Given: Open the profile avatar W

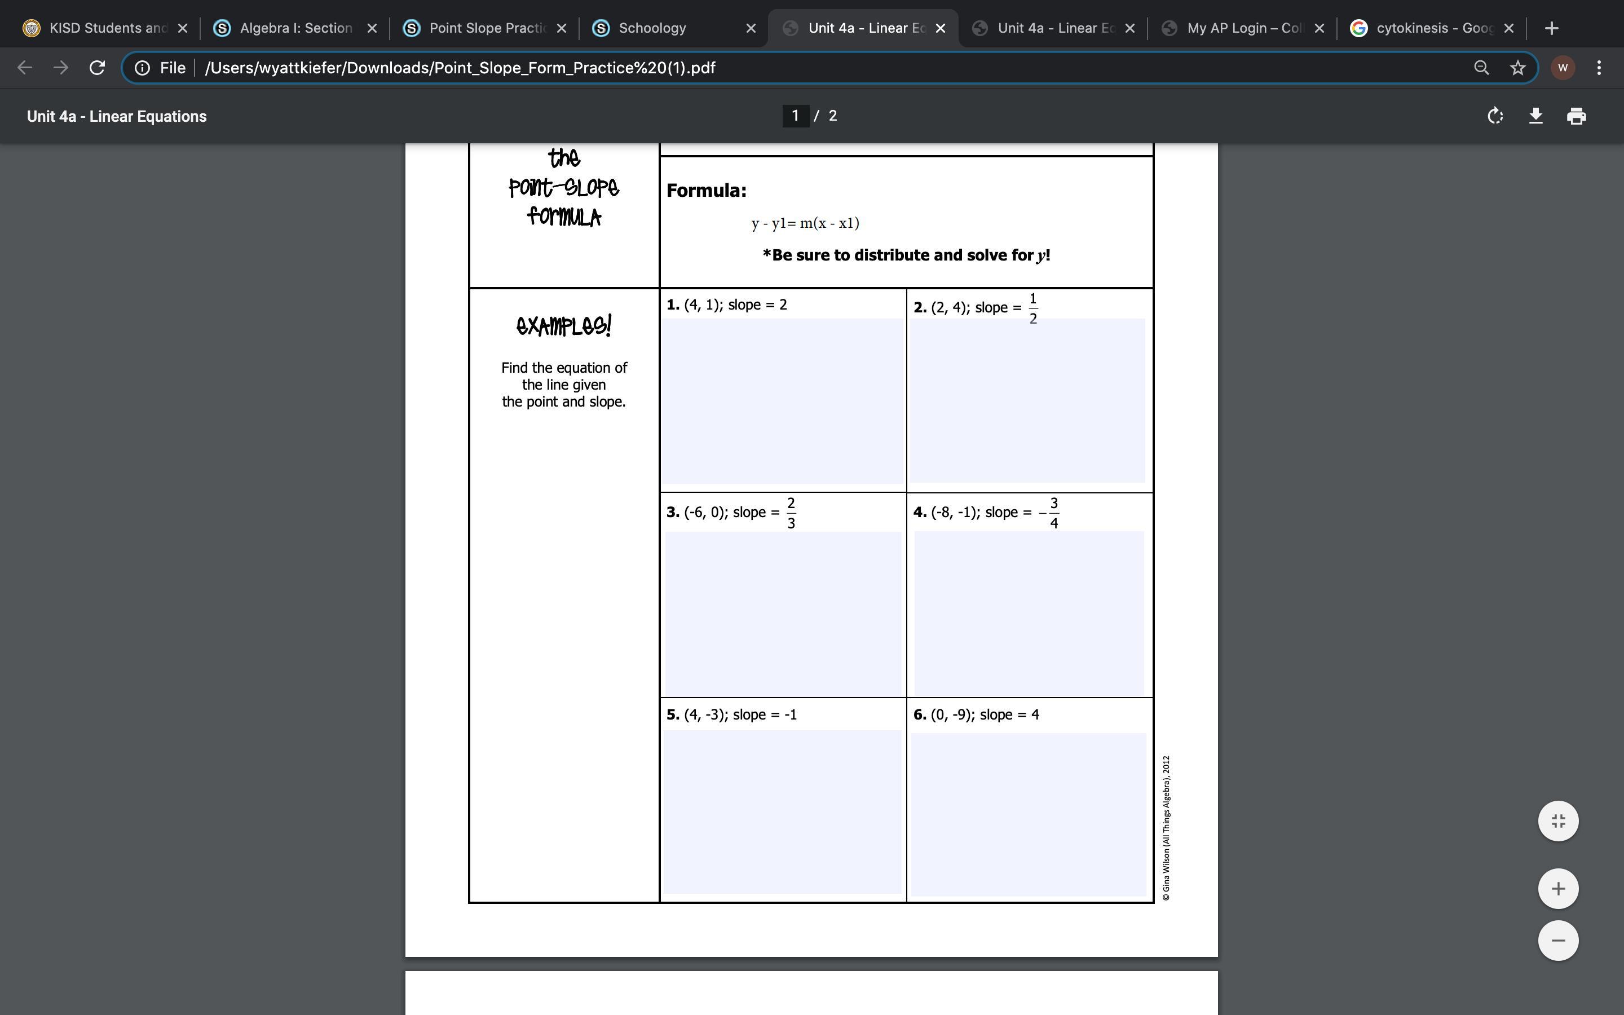Looking at the screenshot, I should coord(1563,68).
